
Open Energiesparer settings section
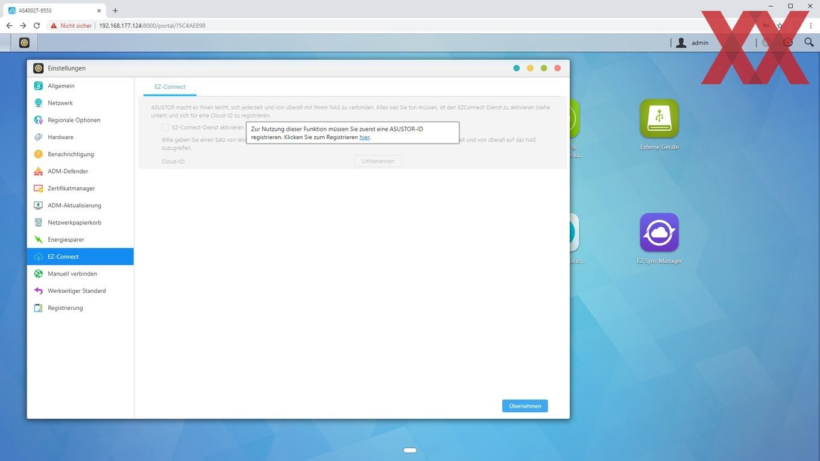pyautogui.click(x=80, y=239)
